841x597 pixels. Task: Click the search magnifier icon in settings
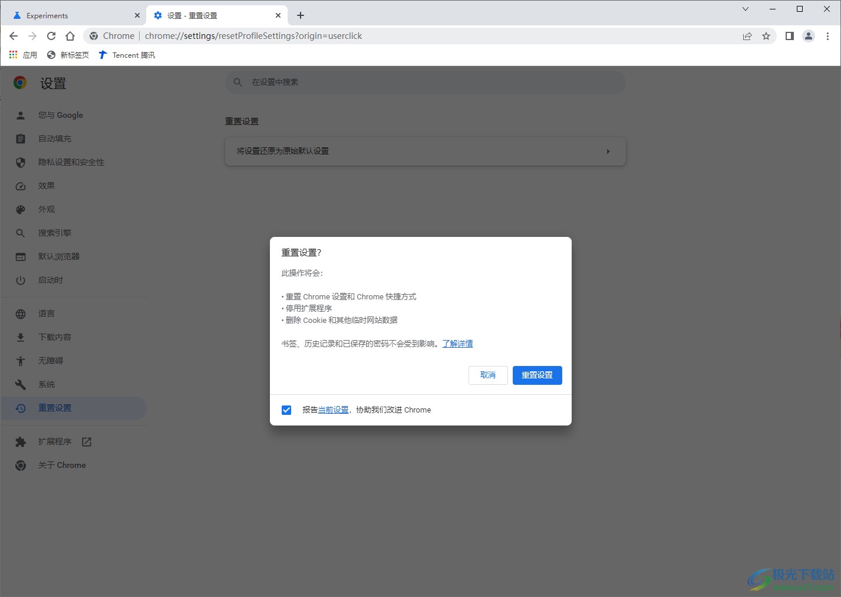pos(238,82)
